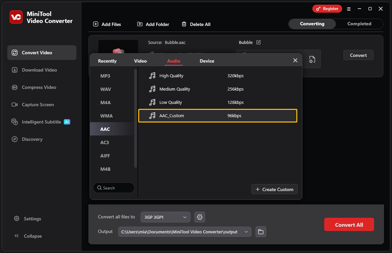Select MP3 format in list
Screen dimensions: 392x253
coord(112,76)
